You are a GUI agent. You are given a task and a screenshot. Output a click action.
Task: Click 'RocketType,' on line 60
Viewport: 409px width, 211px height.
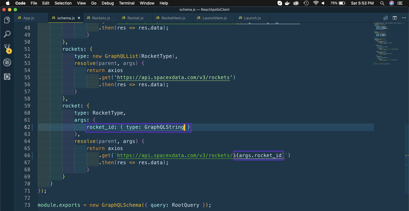[109, 113]
